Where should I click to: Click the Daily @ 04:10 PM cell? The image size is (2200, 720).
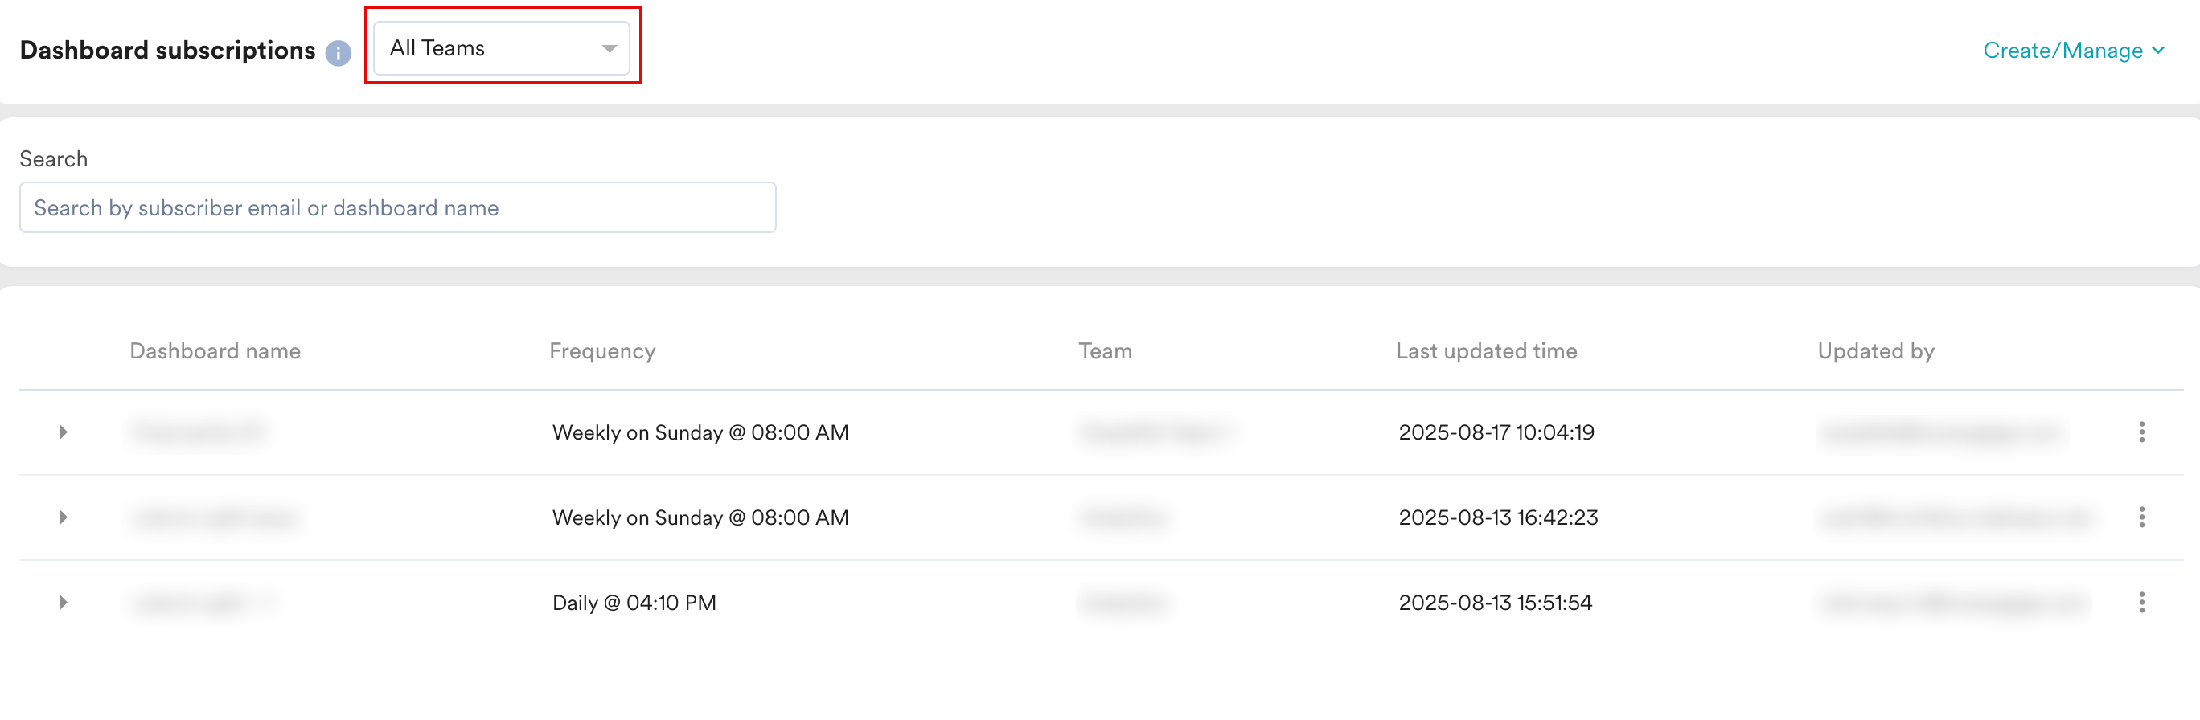pyautogui.click(x=634, y=603)
